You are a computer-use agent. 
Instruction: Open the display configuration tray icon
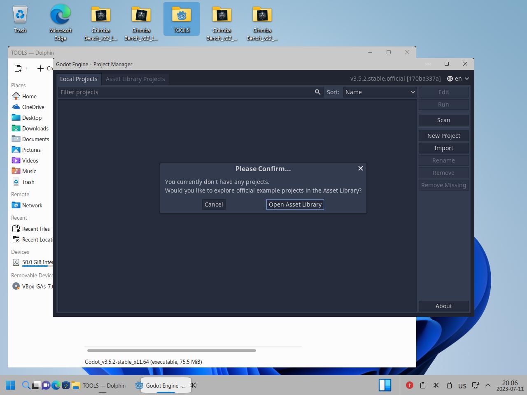(x=475, y=385)
